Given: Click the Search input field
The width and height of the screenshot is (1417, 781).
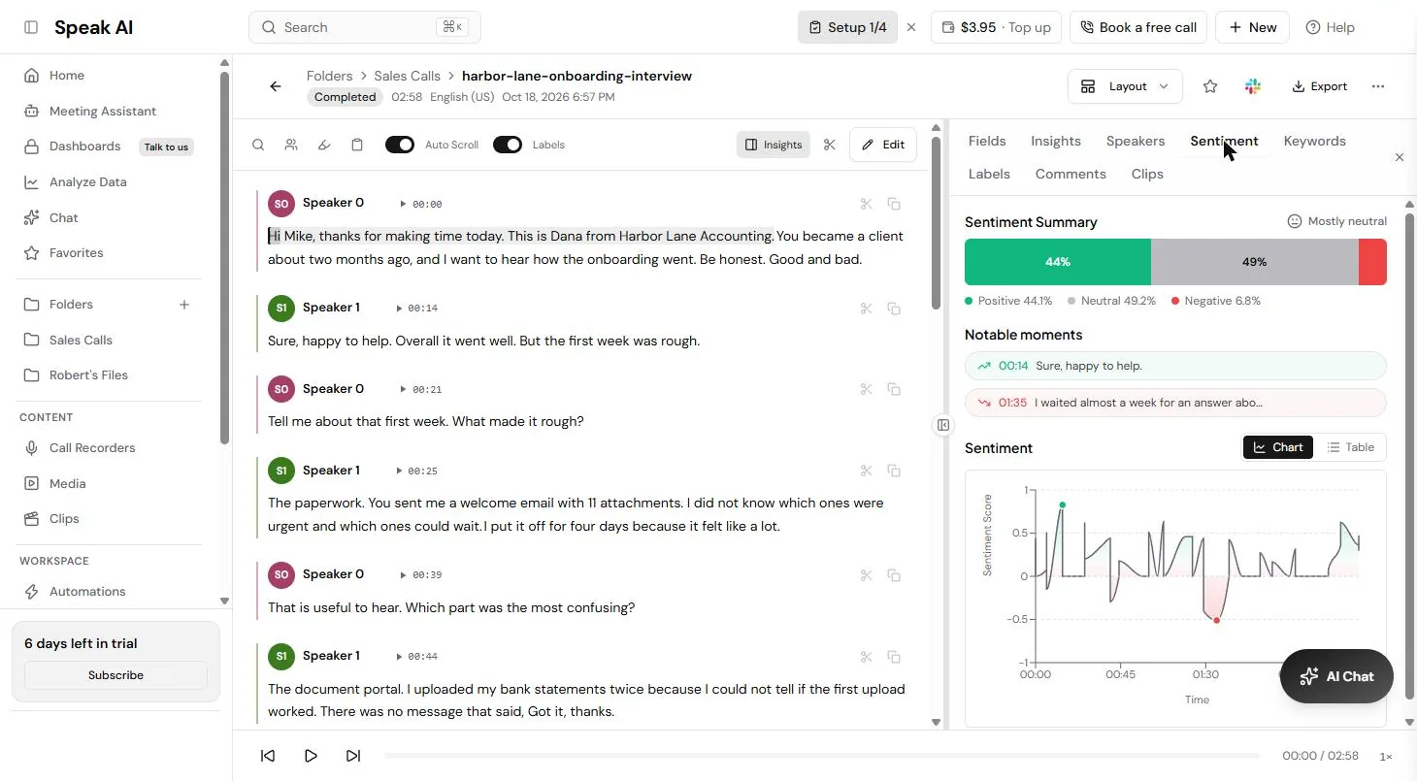Looking at the screenshot, I should 365,27.
